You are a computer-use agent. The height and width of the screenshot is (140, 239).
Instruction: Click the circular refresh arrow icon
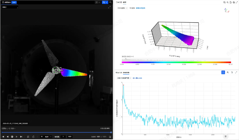pos(33,137)
